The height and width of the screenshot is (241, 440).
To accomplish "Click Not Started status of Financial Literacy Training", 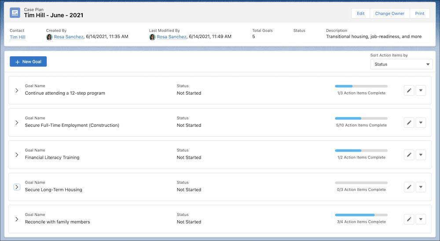I will [x=189, y=158].
